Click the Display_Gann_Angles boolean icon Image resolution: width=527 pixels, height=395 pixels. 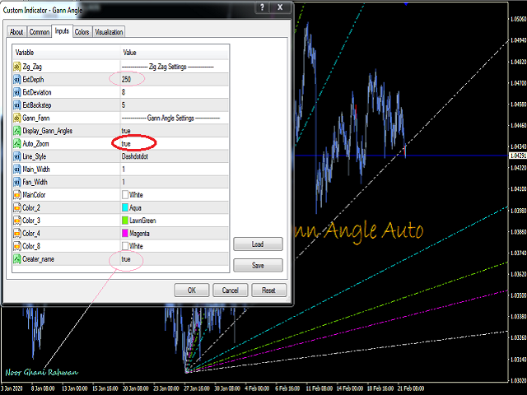(17, 131)
